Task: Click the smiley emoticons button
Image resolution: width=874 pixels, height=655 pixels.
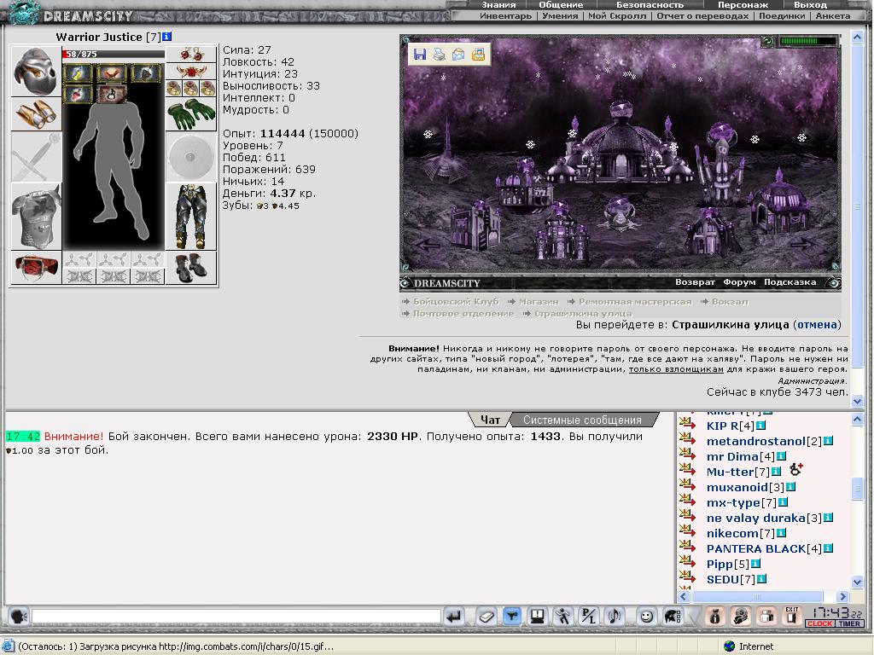Action: [646, 616]
